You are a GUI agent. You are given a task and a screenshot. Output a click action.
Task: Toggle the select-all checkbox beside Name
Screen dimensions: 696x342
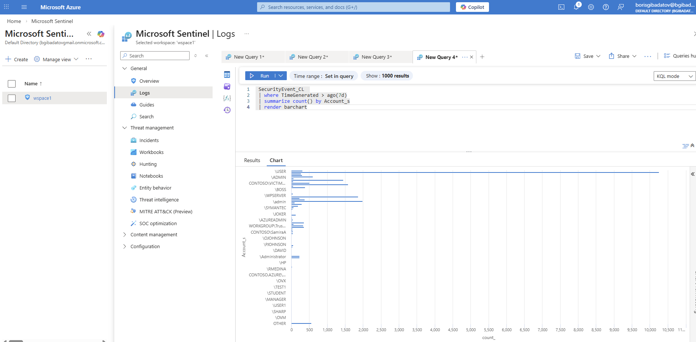pyautogui.click(x=12, y=84)
